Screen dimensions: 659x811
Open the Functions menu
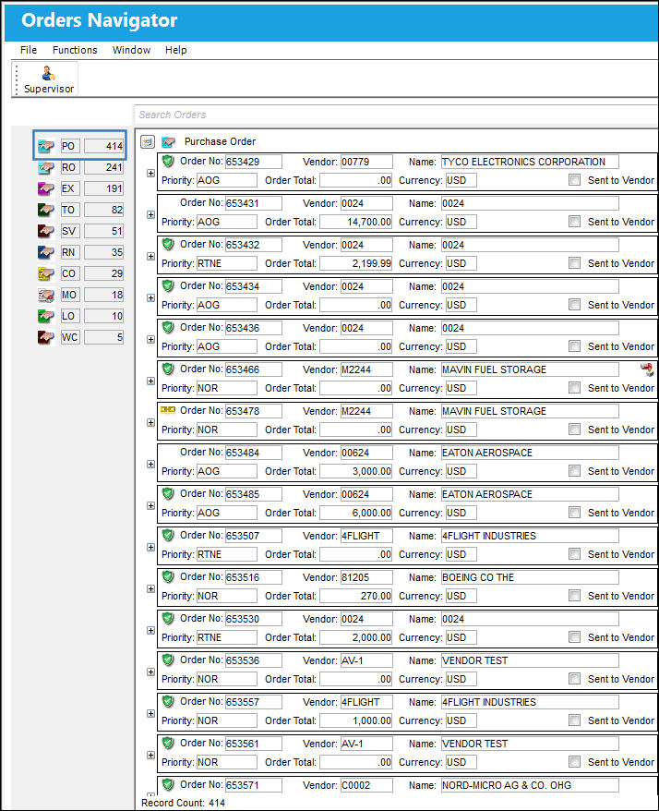[x=75, y=50]
